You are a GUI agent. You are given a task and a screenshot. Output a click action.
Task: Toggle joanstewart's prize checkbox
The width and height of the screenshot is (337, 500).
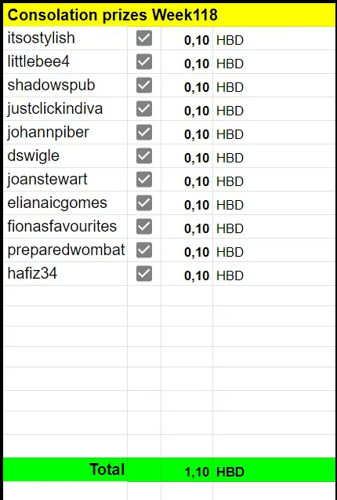[144, 180]
